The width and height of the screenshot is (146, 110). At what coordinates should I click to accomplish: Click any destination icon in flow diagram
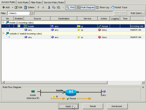[104, 91]
